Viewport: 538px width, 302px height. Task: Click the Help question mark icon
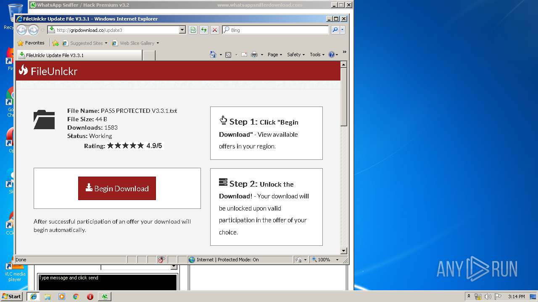(x=331, y=55)
